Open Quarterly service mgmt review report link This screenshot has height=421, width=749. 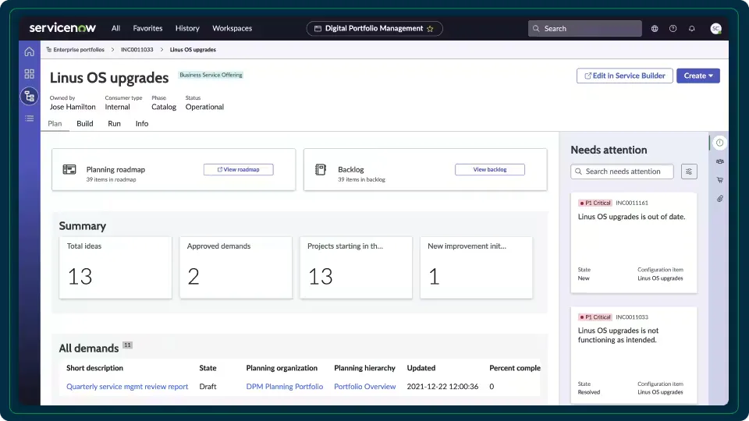127,387
